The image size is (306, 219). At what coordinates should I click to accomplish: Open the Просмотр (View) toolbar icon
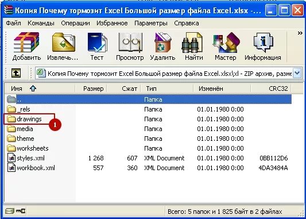pos(130,47)
